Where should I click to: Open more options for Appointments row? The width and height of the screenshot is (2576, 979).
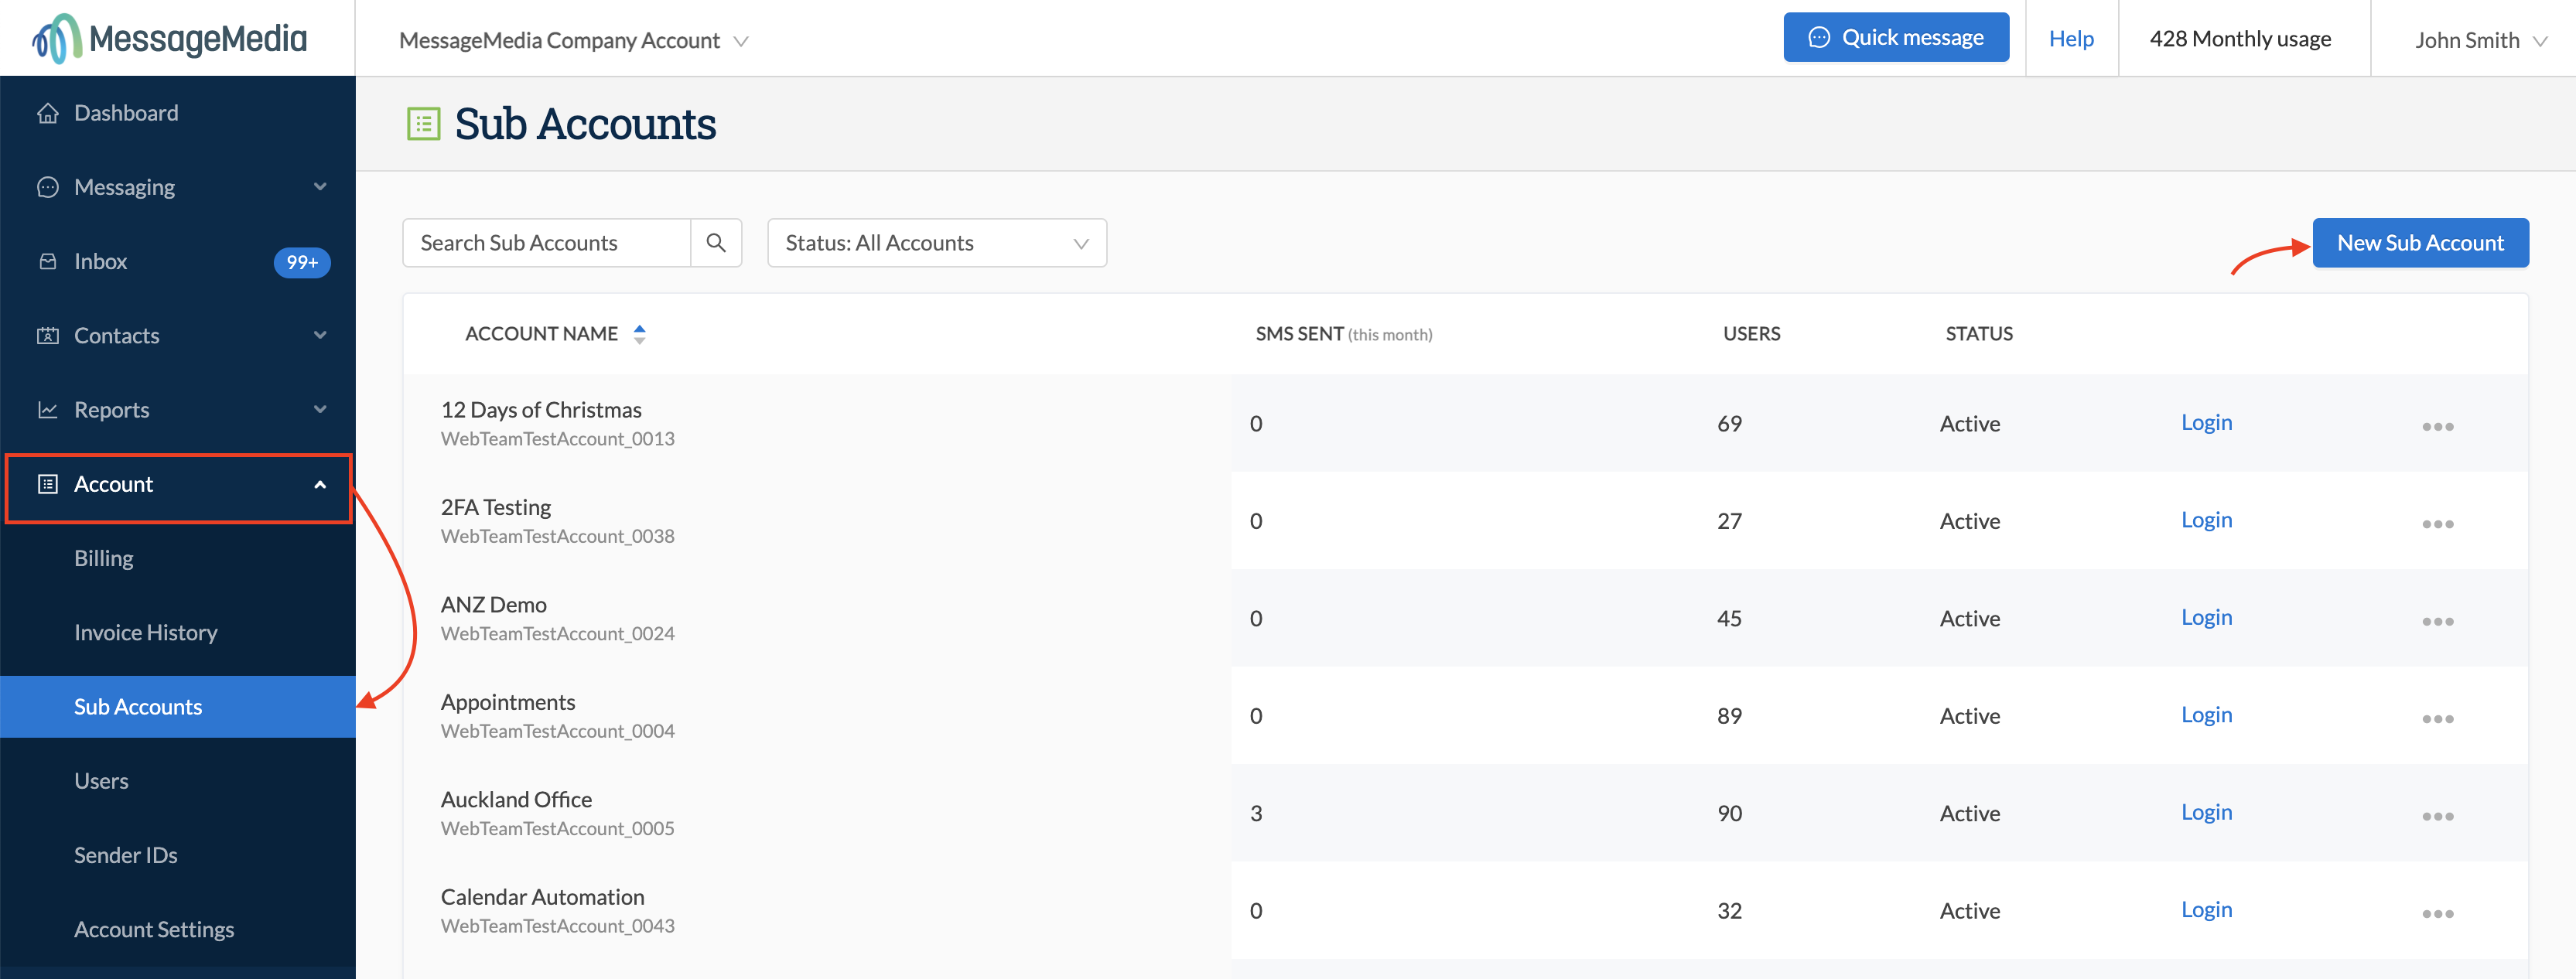click(x=2437, y=719)
